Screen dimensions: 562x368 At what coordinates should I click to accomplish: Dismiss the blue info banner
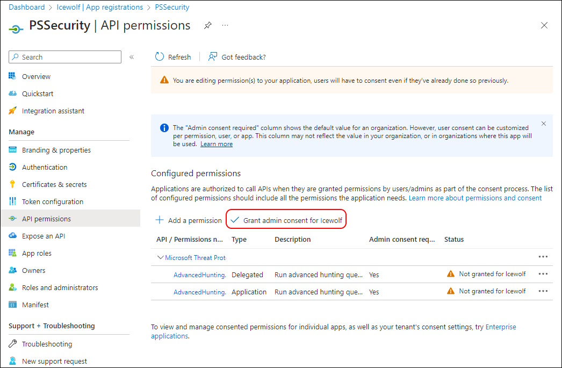543,124
